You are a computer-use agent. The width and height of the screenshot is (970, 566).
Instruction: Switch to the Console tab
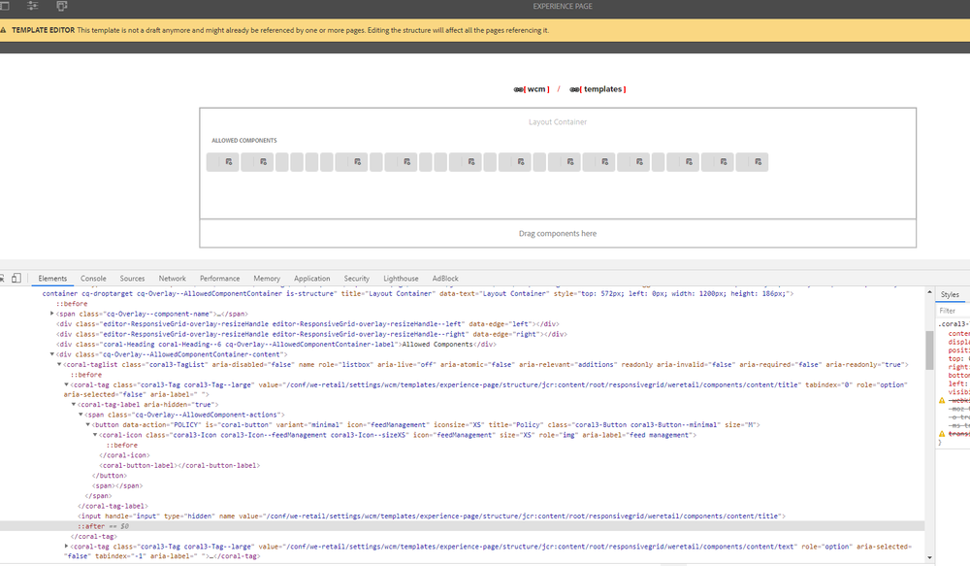93,279
